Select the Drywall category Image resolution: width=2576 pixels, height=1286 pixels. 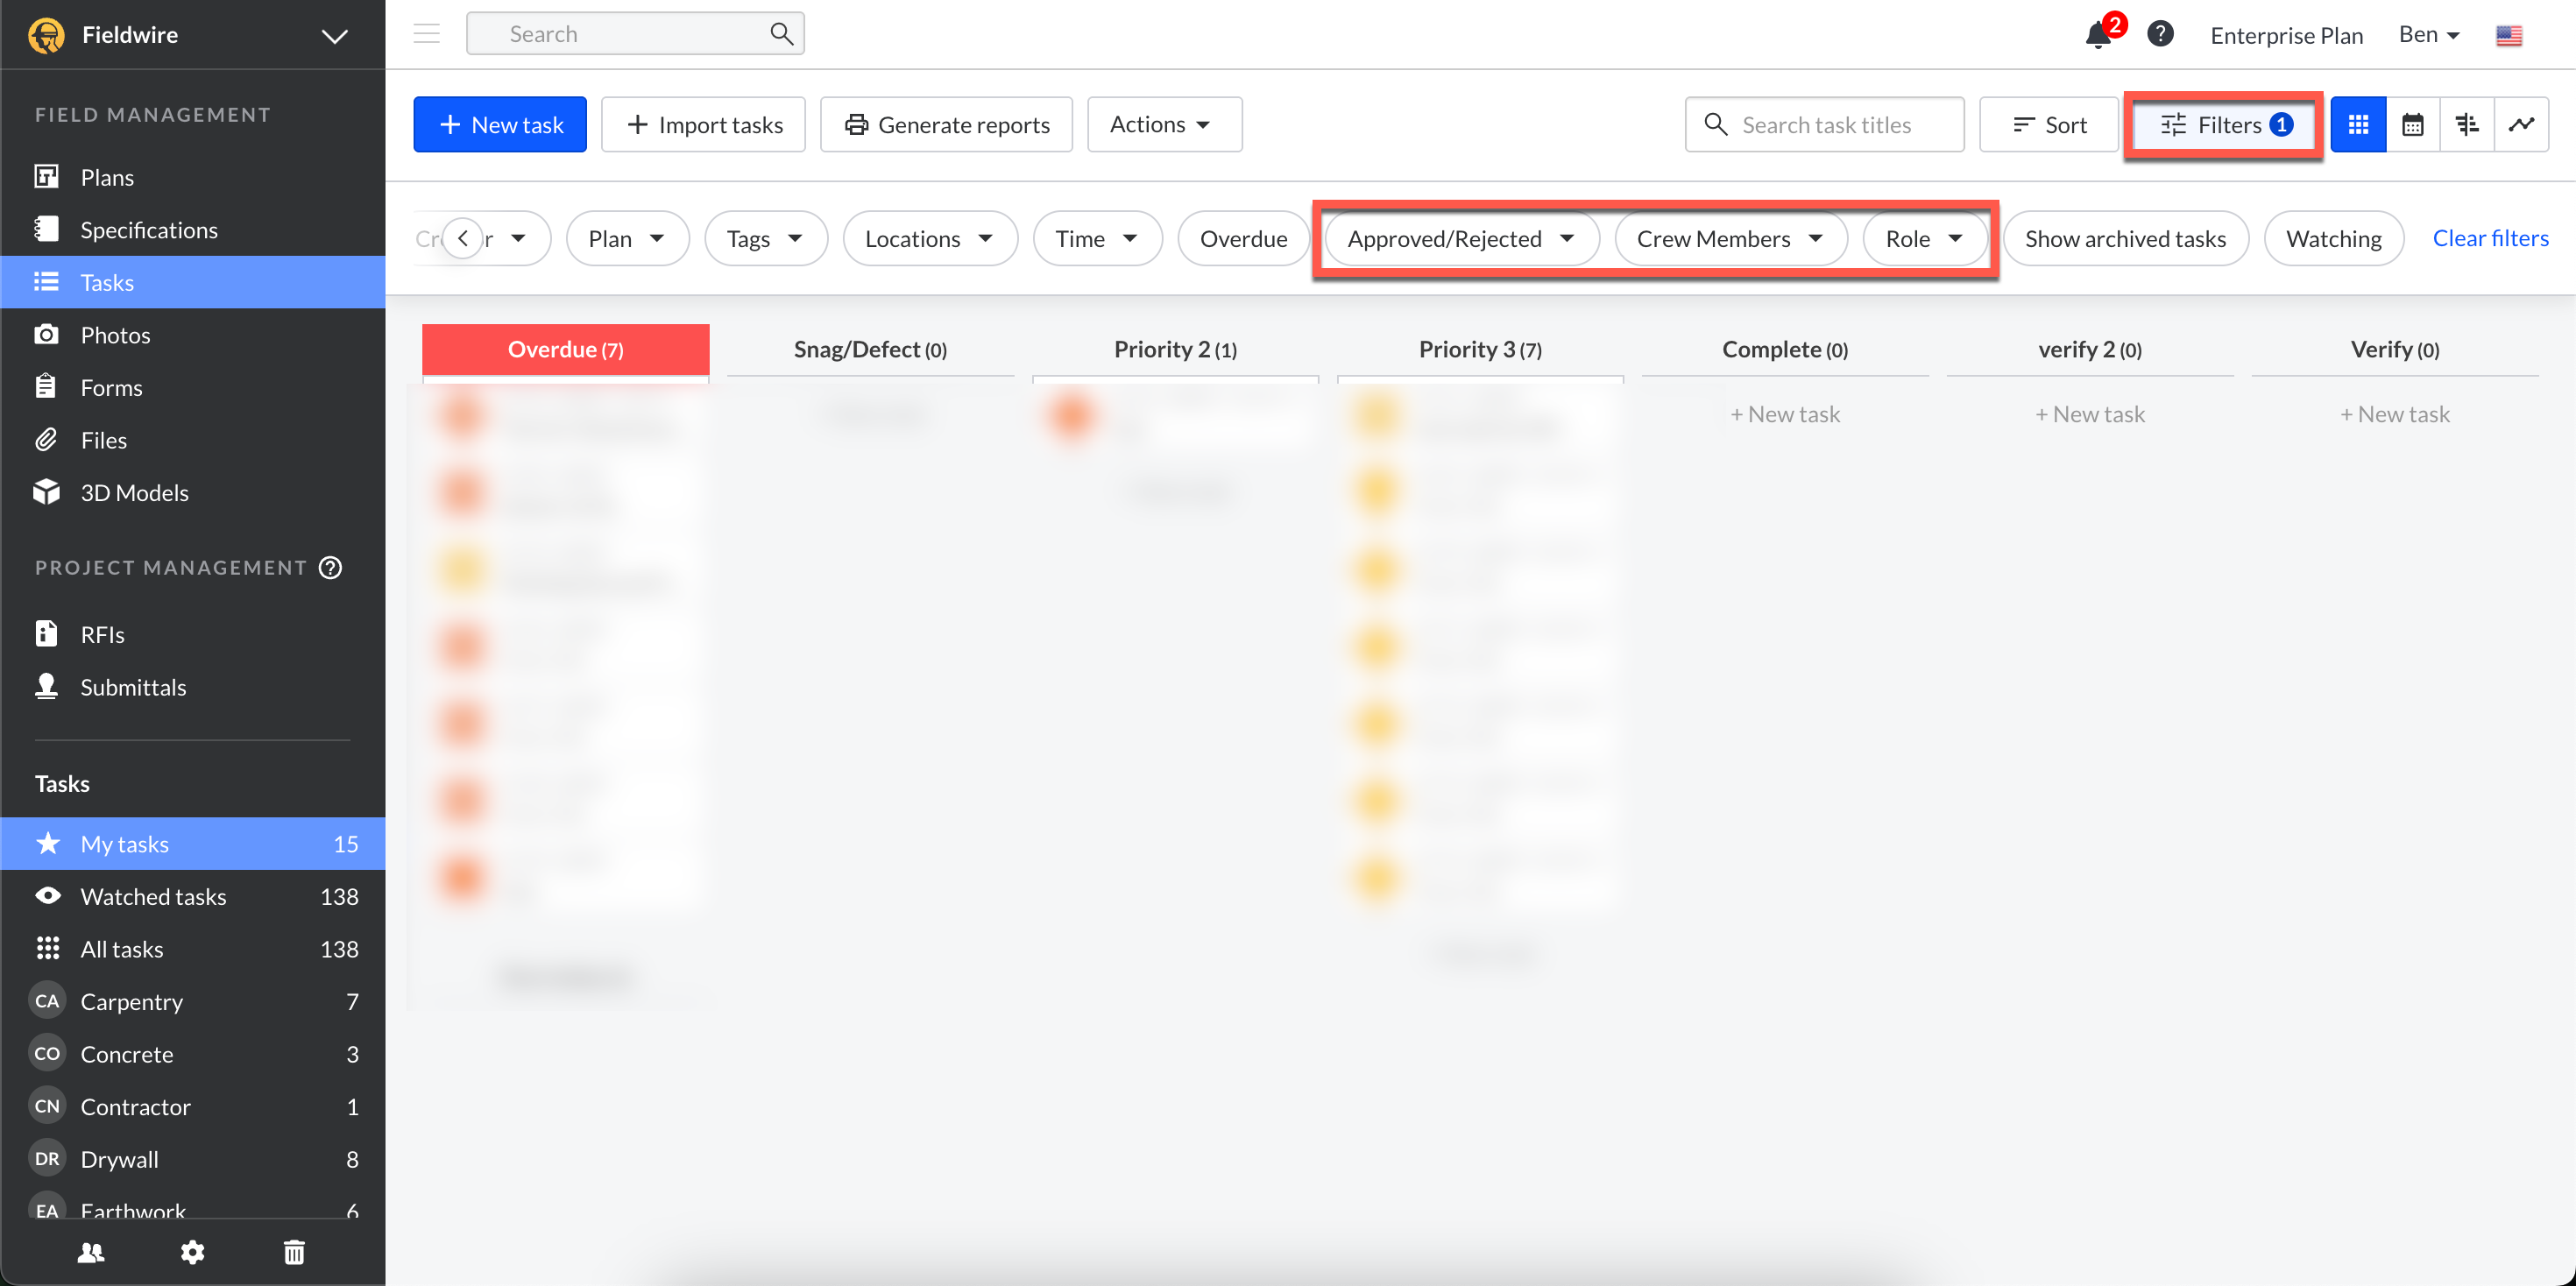[x=192, y=1159]
